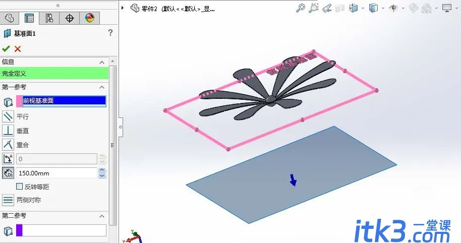The image size is (461, 243).
Task: Click the 150.00mm distance field
Action: [56, 173]
